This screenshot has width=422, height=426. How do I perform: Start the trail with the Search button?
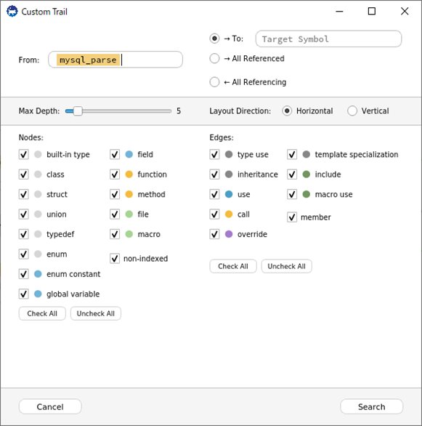click(x=372, y=406)
